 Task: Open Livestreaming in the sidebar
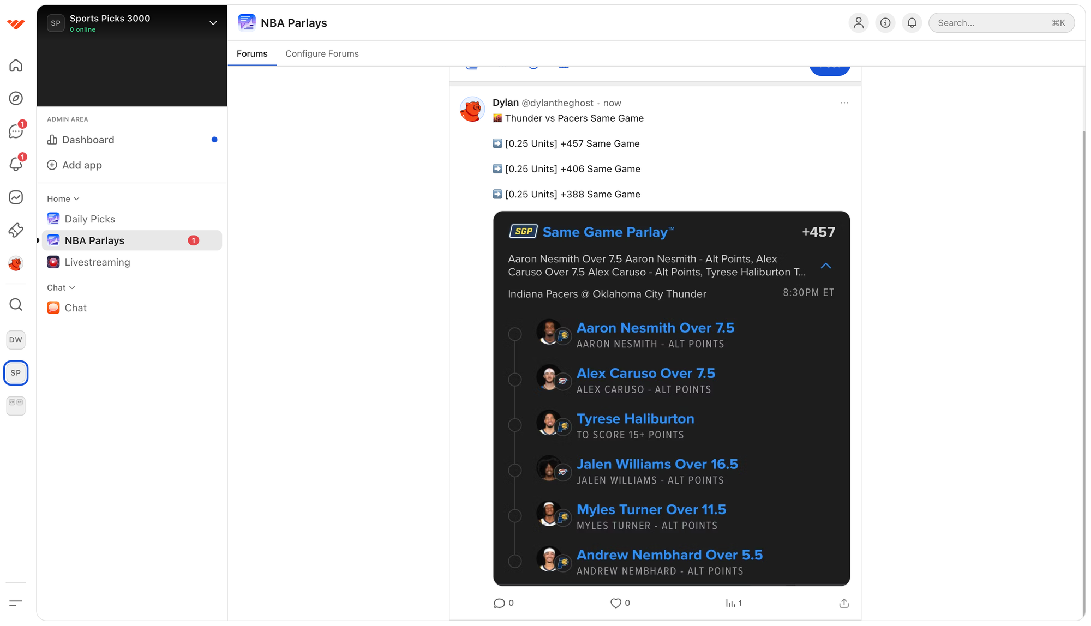[97, 262]
